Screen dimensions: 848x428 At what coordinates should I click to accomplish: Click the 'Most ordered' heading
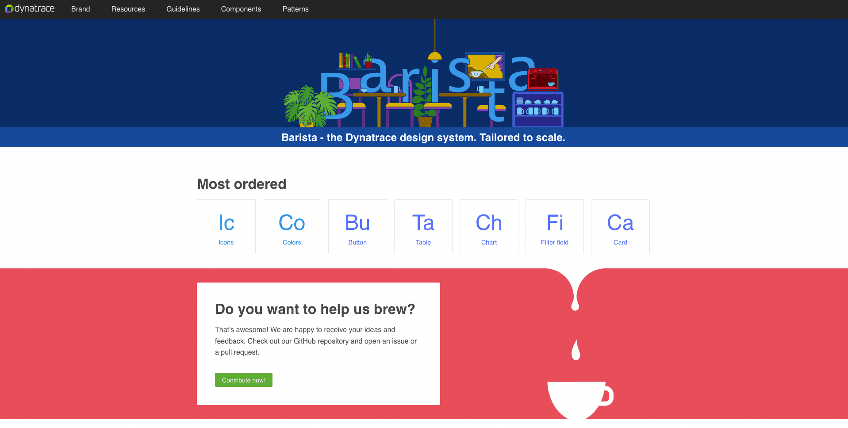(x=242, y=184)
